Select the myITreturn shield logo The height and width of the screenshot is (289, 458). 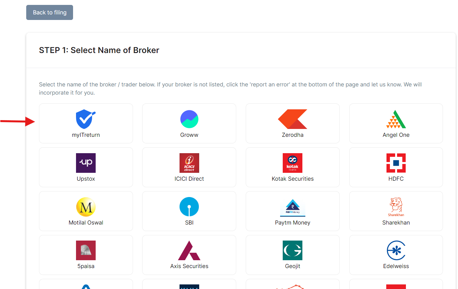(x=86, y=119)
